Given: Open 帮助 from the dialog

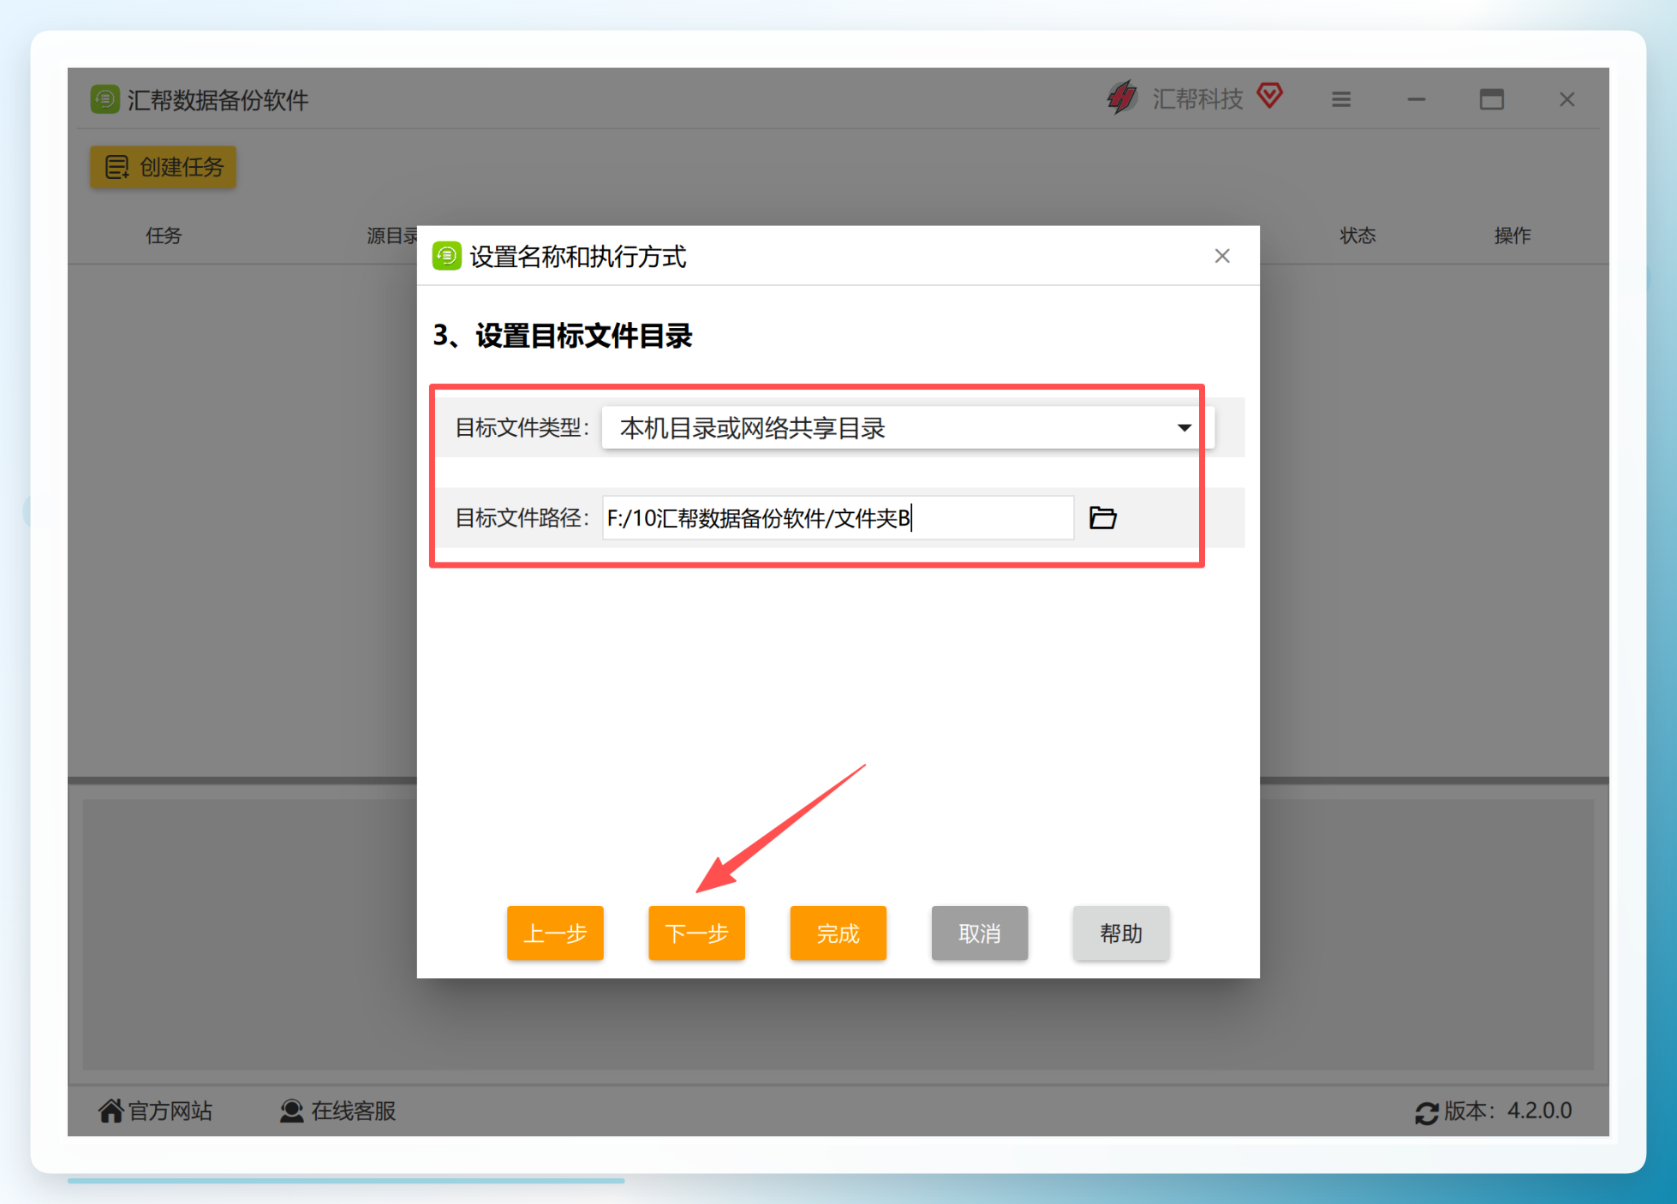Looking at the screenshot, I should (1120, 933).
